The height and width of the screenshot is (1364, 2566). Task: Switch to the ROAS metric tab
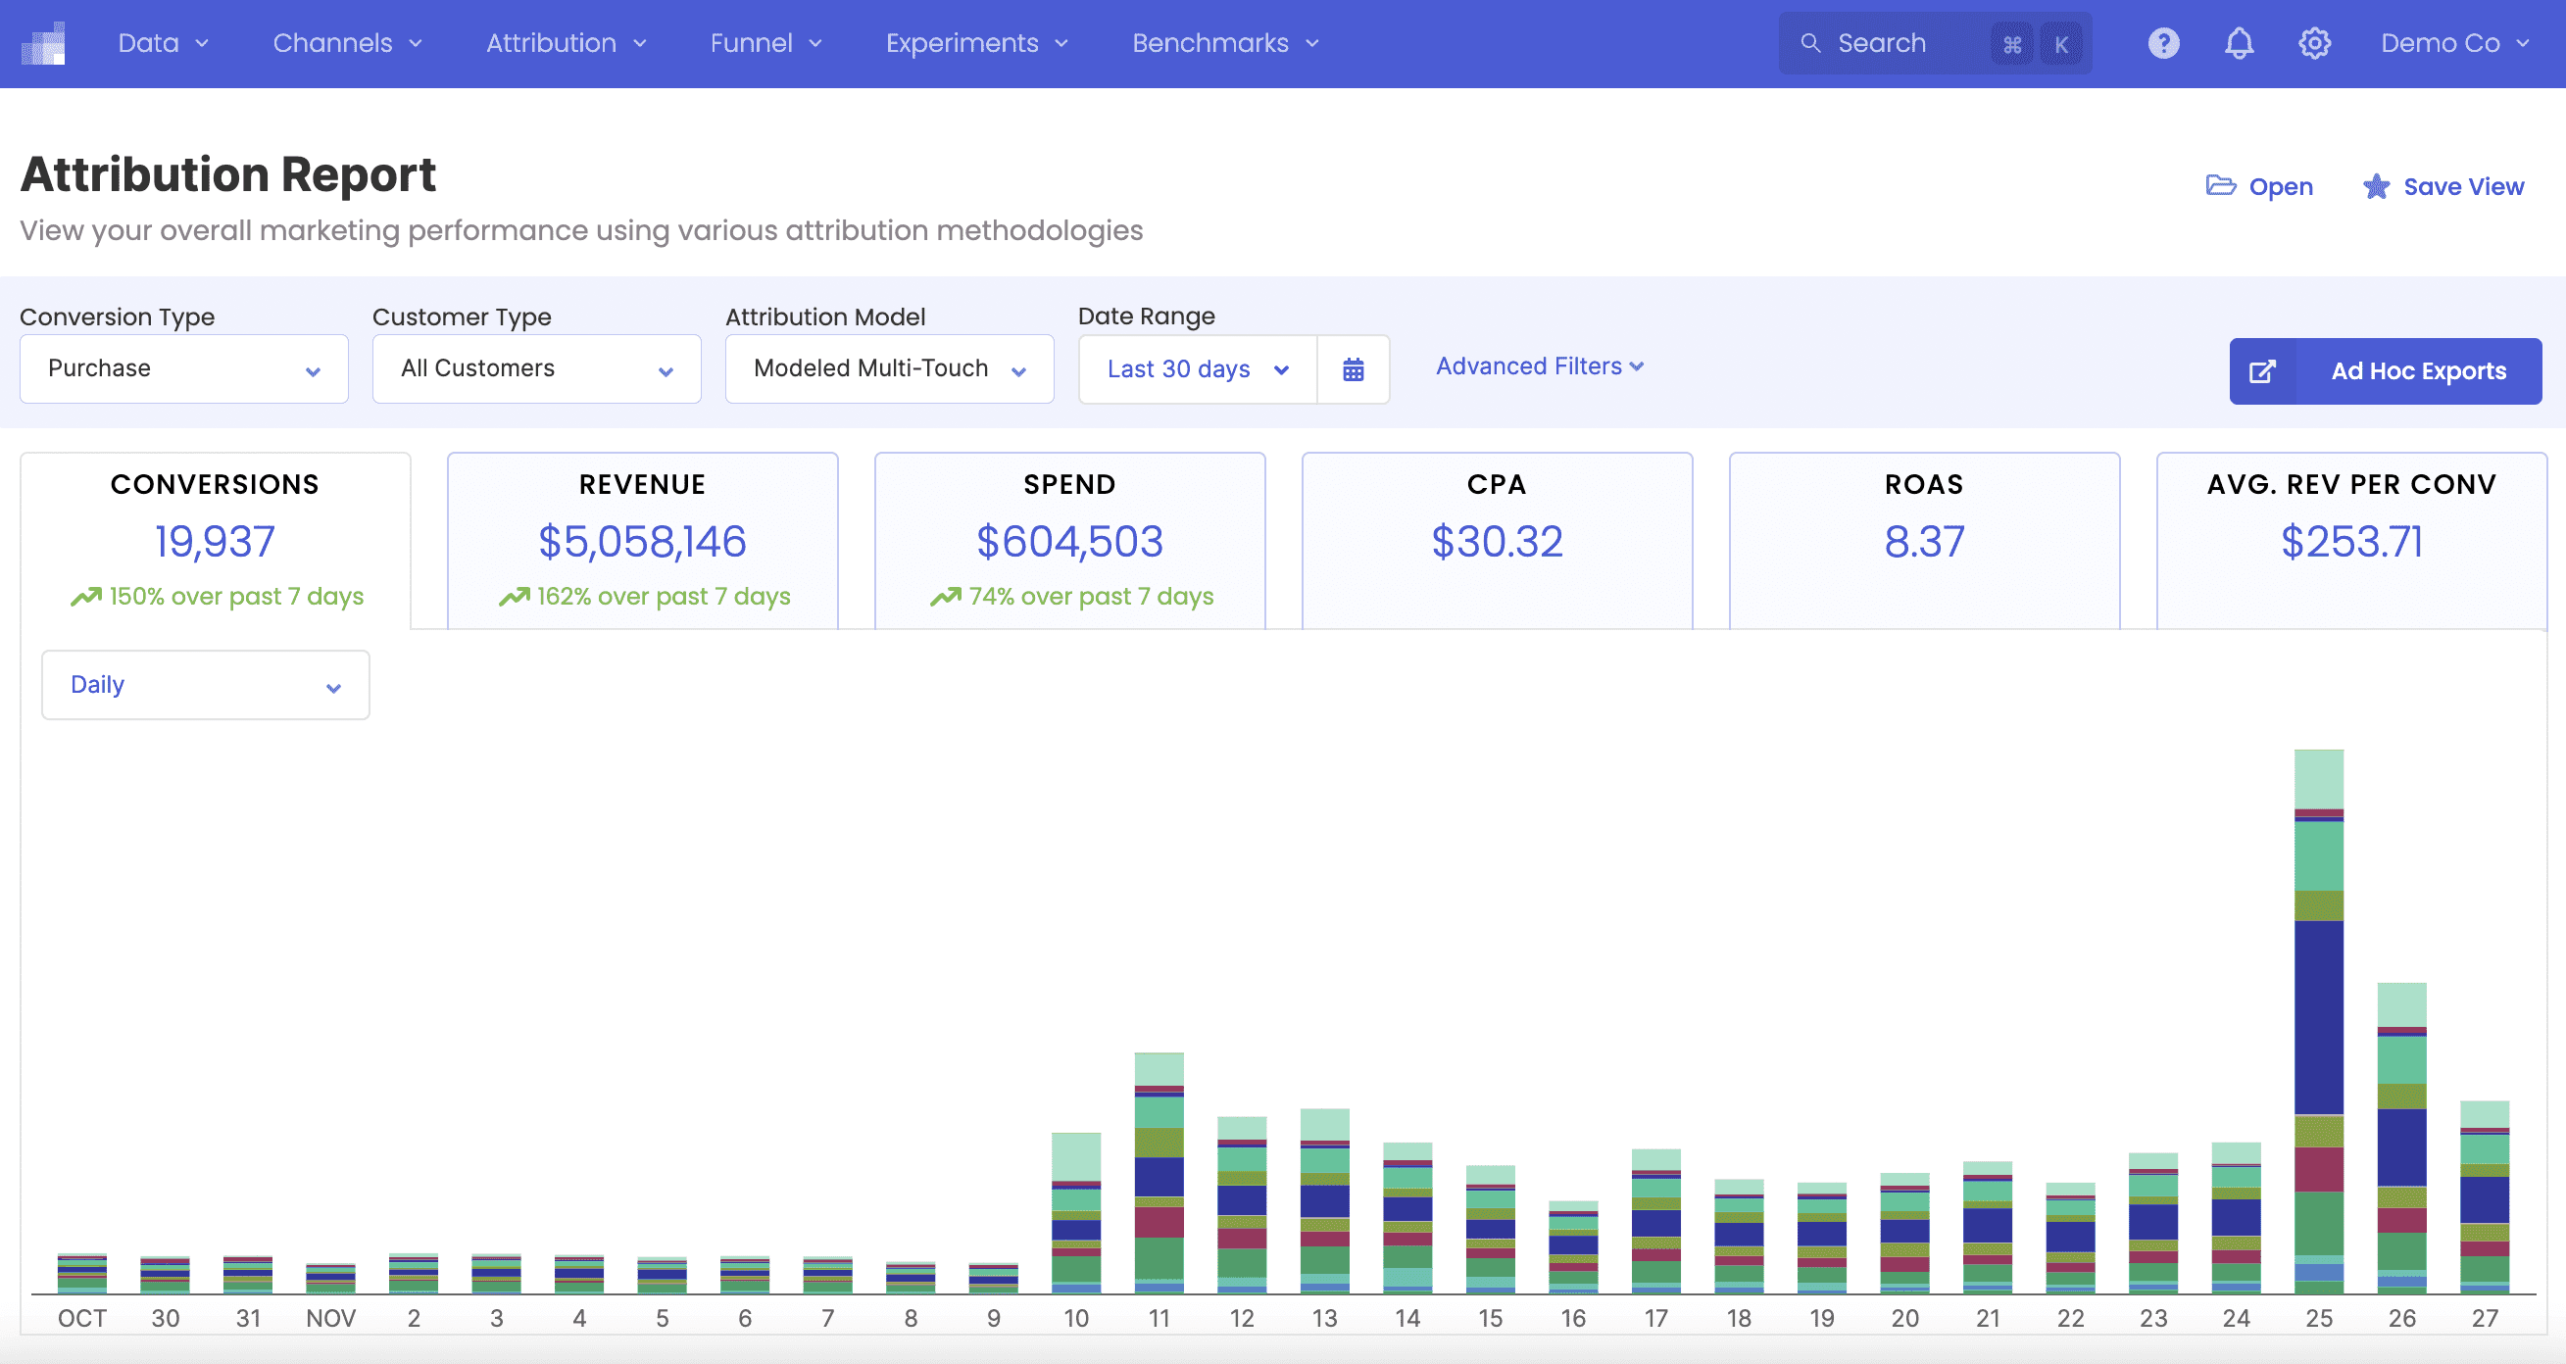[1923, 541]
